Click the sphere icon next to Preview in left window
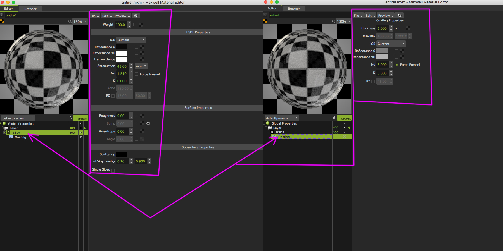 point(136,16)
